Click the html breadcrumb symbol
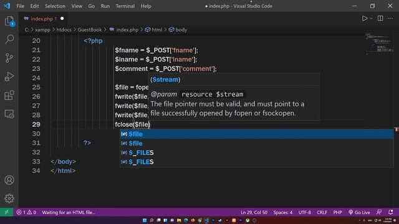Image resolution: width=399 pixels, height=224 pixels. click(x=154, y=30)
